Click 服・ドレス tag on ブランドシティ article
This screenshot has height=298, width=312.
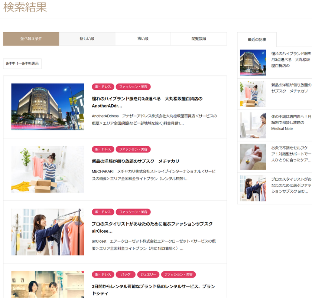103,275
